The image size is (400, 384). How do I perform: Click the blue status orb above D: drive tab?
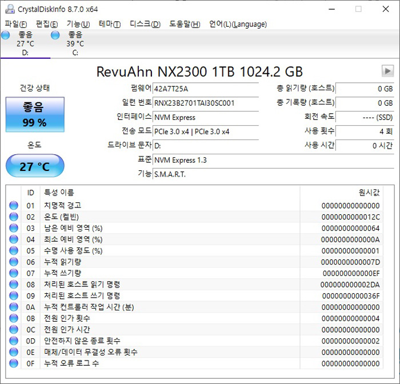click(6, 35)
